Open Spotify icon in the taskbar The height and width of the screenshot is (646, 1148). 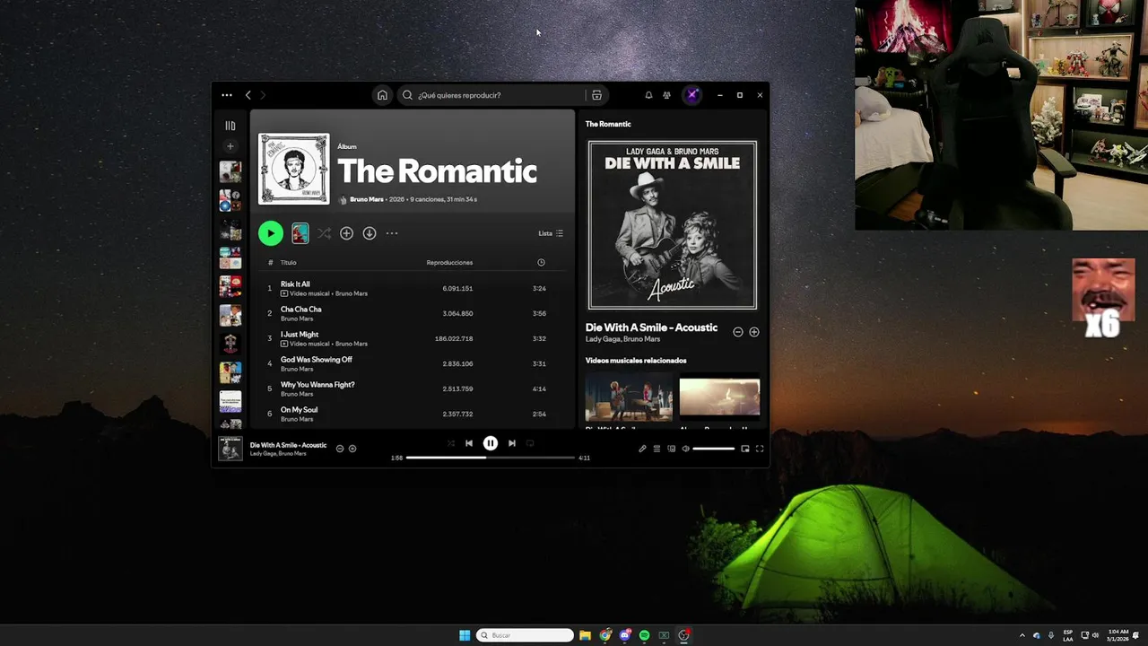[644, 635]
